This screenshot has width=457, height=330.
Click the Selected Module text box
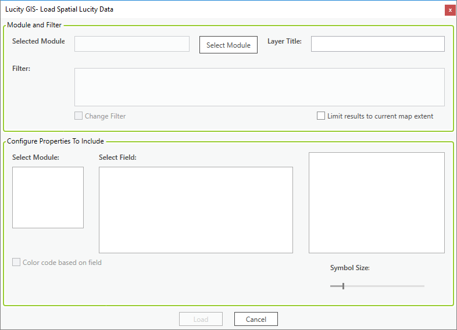pos(132,44)
